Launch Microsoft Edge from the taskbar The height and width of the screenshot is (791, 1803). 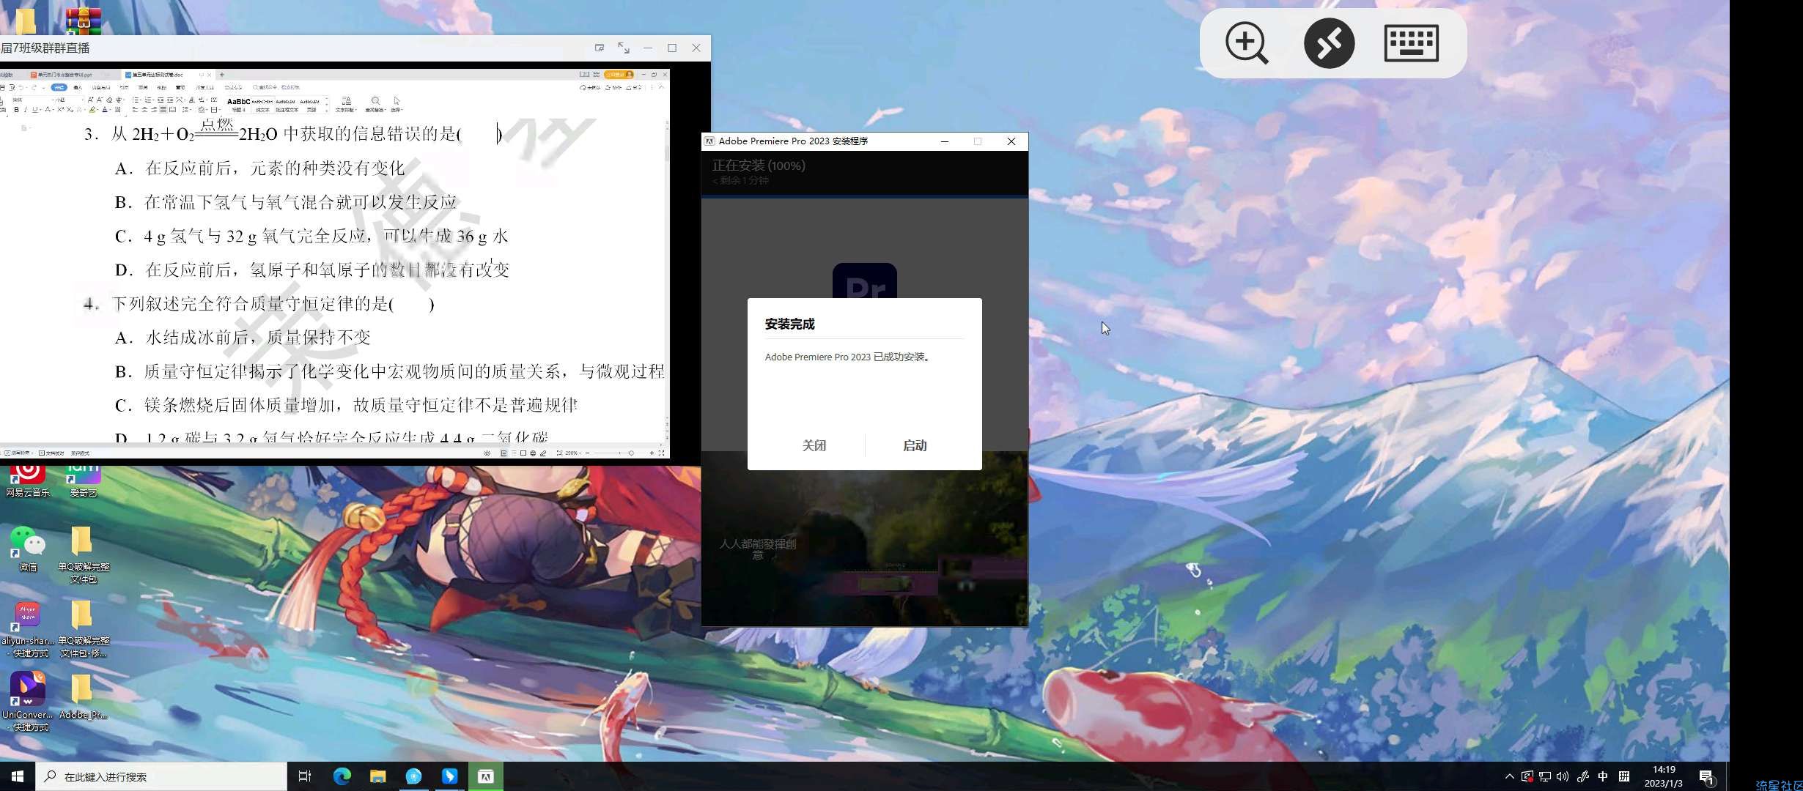(342, 776)
